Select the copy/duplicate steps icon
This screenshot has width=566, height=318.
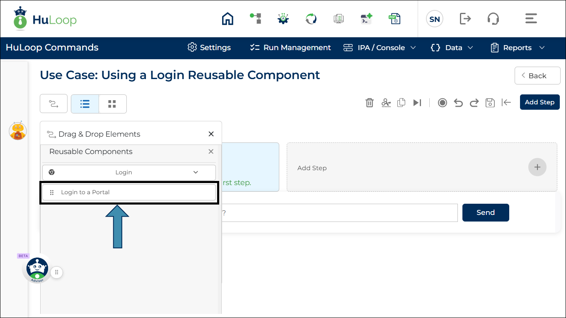tap(401, 102)
